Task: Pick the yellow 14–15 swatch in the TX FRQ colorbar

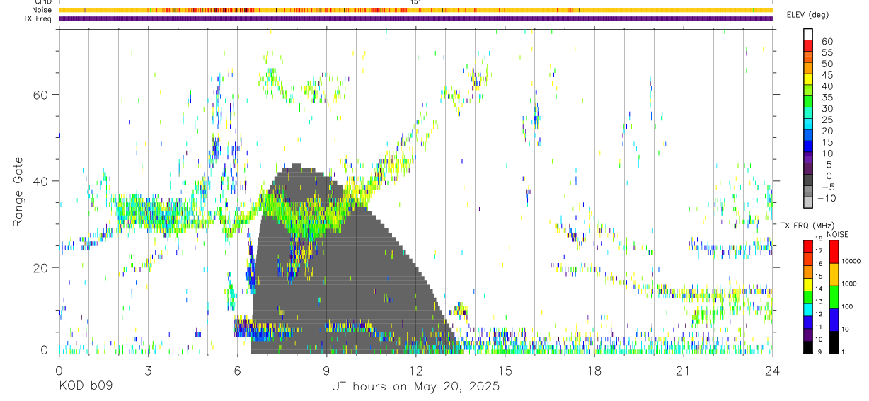Action: coord(808,285)
